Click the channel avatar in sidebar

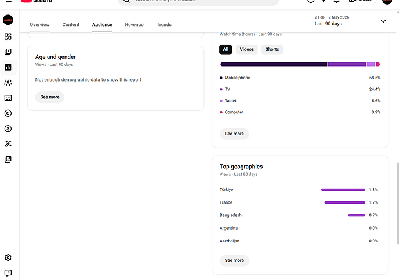point(8,20)
